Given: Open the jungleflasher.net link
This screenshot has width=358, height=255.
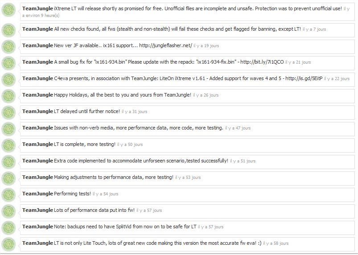Looking at the screenshot, I should click(165, 45).
